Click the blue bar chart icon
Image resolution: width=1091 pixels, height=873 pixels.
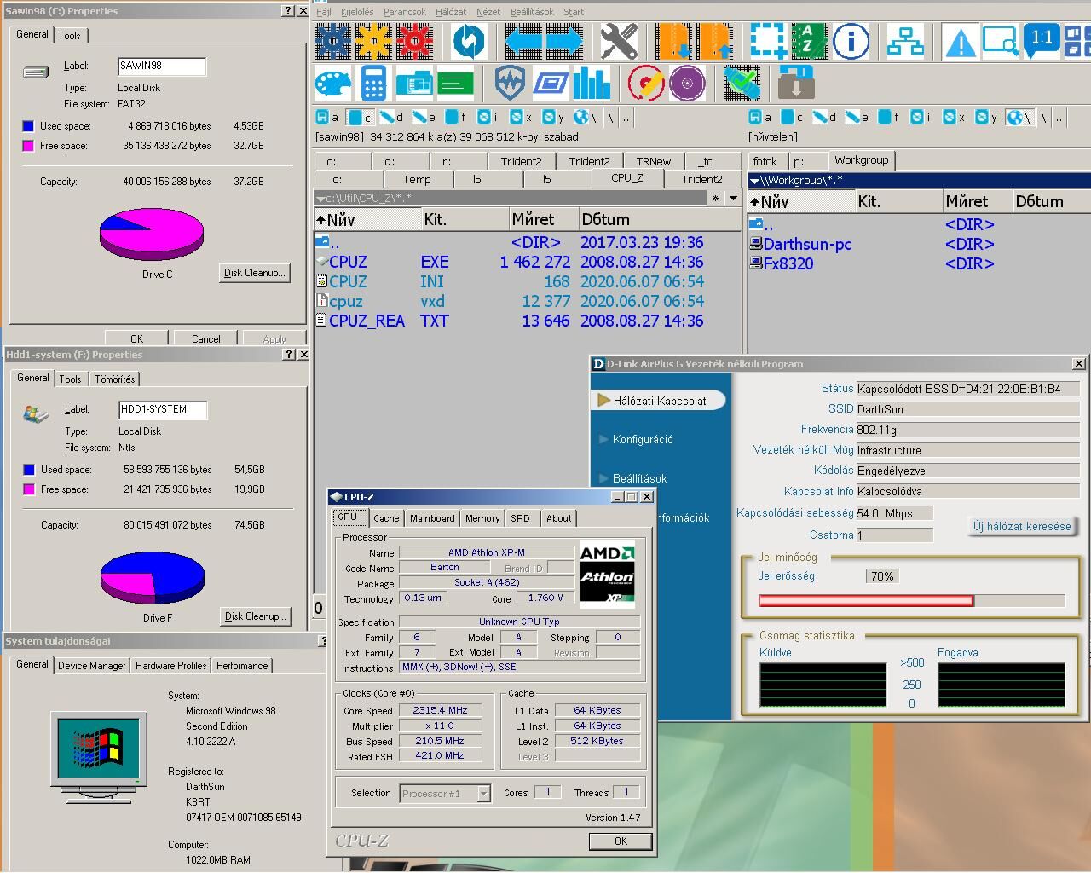tap(592, 84)
